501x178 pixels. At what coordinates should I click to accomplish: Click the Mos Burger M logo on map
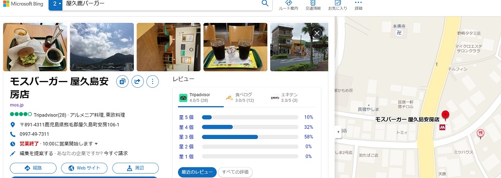[442, 127]
